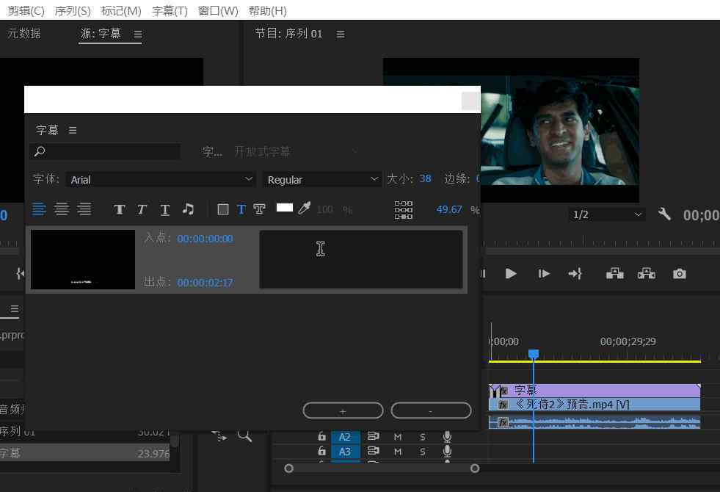Toggle lock on track A3
The image size is (720, 492).
pyautogui.click(x=322, y=451)
